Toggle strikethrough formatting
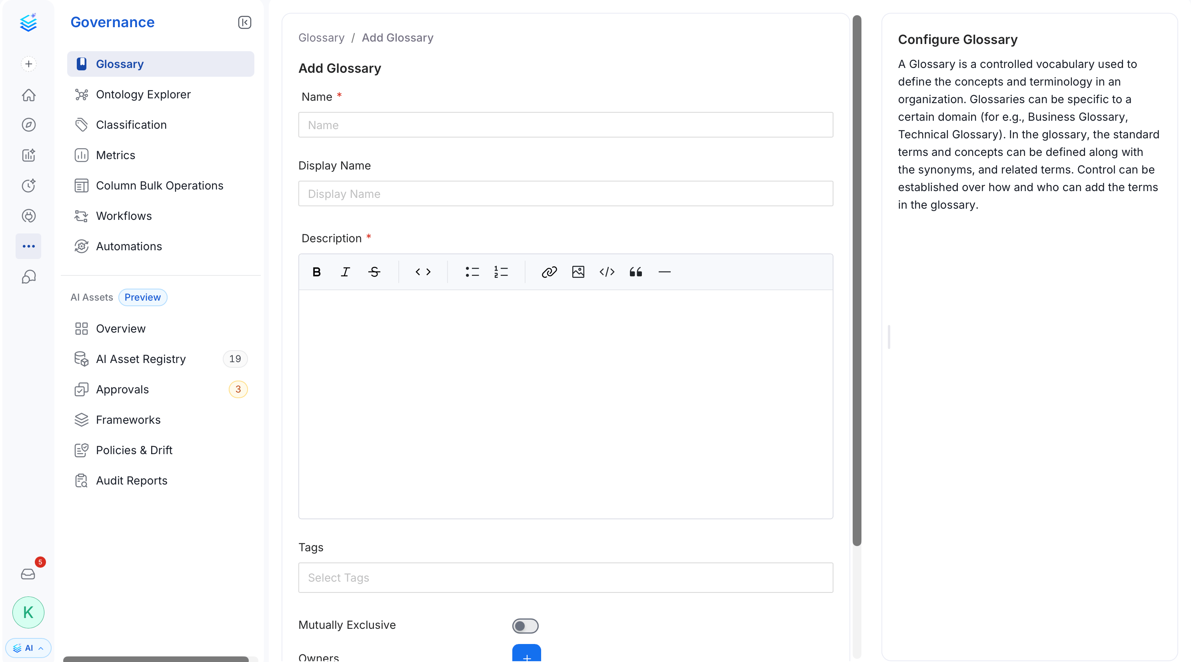1191x662 pixels. coord(374,272)
